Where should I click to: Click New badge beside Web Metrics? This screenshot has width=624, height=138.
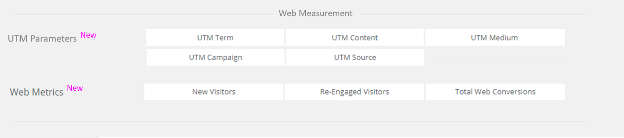coord(75,88)
